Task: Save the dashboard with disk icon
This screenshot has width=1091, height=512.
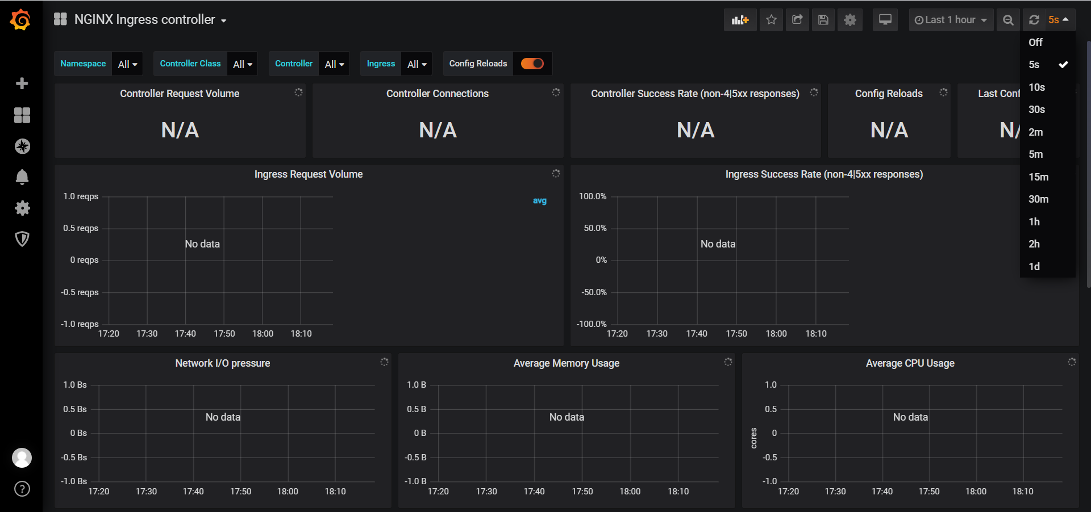Action: pos(823,20)
